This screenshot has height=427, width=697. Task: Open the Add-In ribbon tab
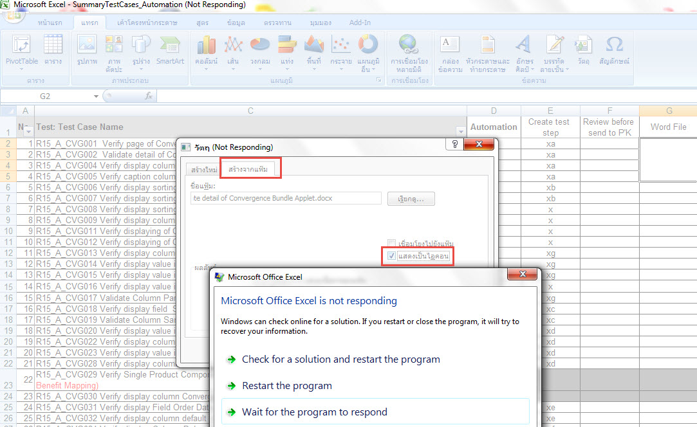(x=360, y=23)
